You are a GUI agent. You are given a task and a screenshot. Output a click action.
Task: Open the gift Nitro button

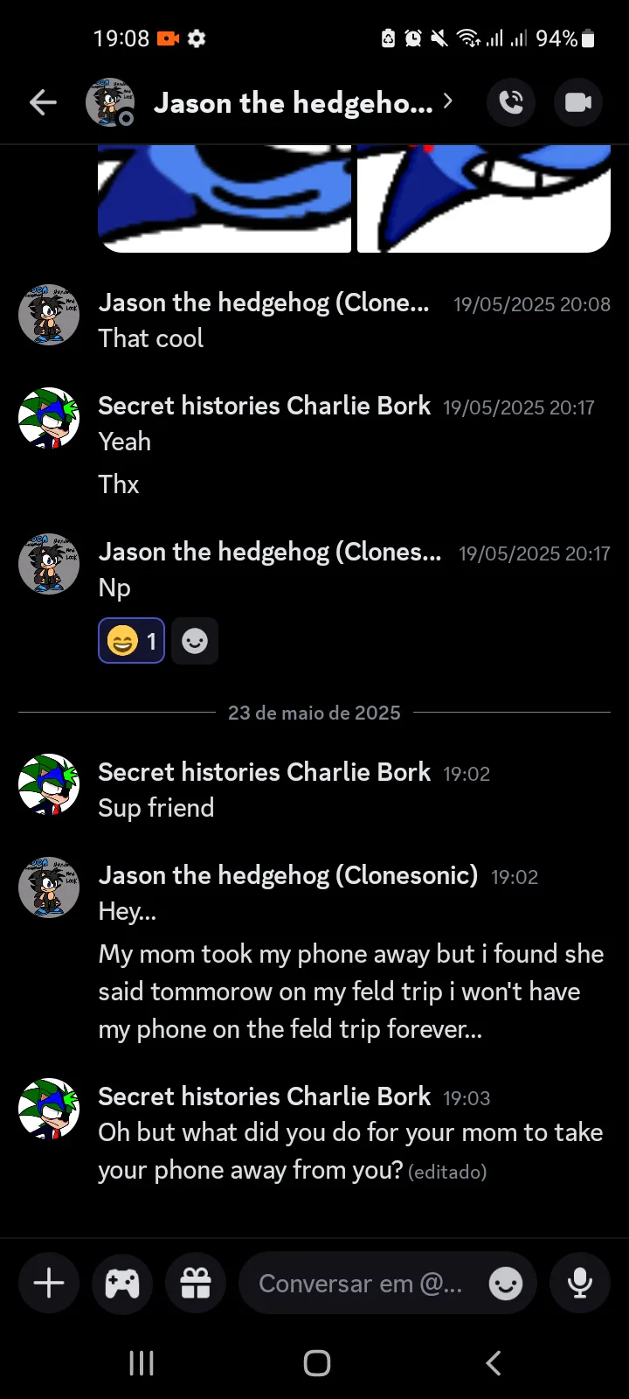tap(196, 1283)
